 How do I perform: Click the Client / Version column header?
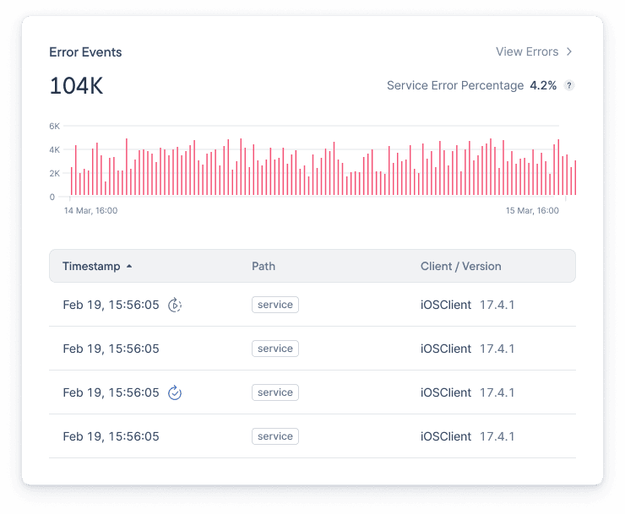pos(460,266)
